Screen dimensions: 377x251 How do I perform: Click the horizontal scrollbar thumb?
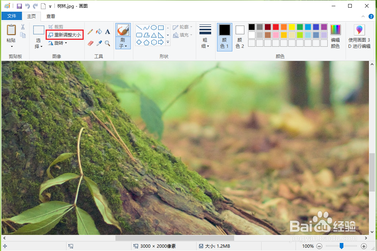click(x=175, y=238)
